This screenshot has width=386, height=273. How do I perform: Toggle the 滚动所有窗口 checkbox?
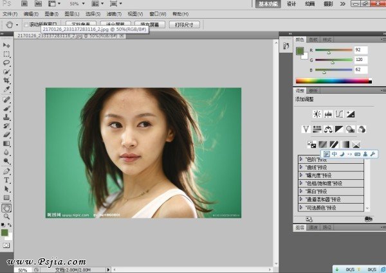[x=26, y=25]
